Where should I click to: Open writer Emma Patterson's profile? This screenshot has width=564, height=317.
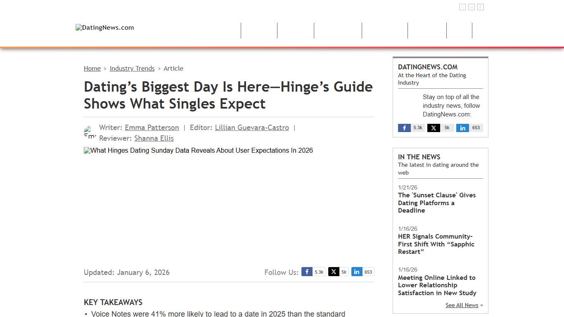pos(152,128)
